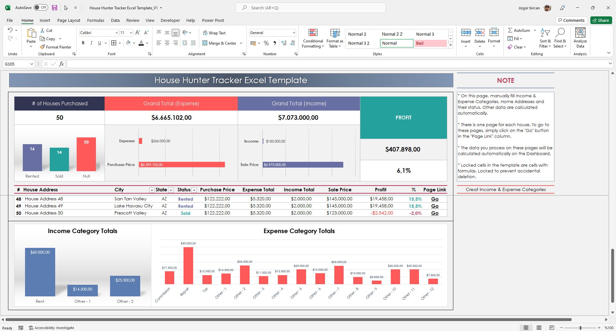Turn on AutoSave
The height and width of the screenshot is (331, 616).
(x=41, y=7)
